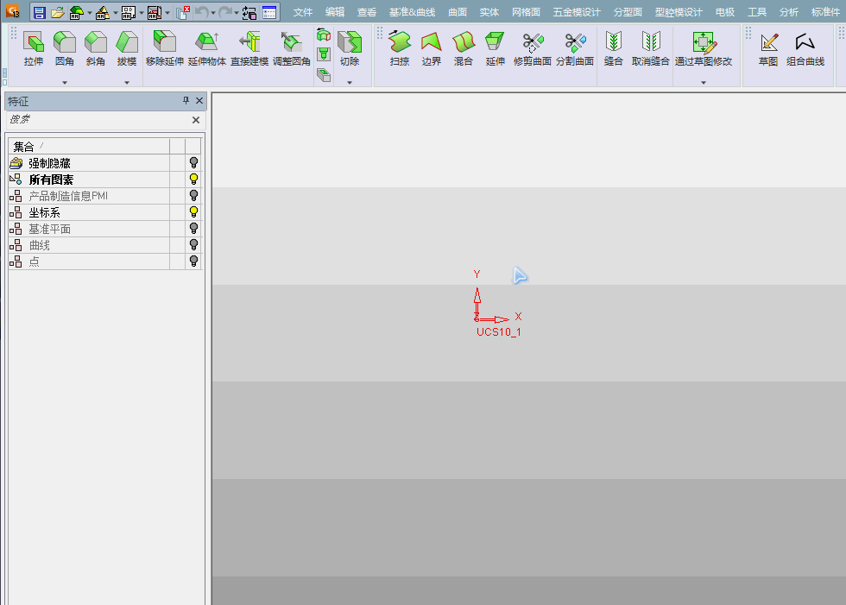Open the 分型面 menu
The height and width of the screenshot is (605, 846).
click(628, 12)
